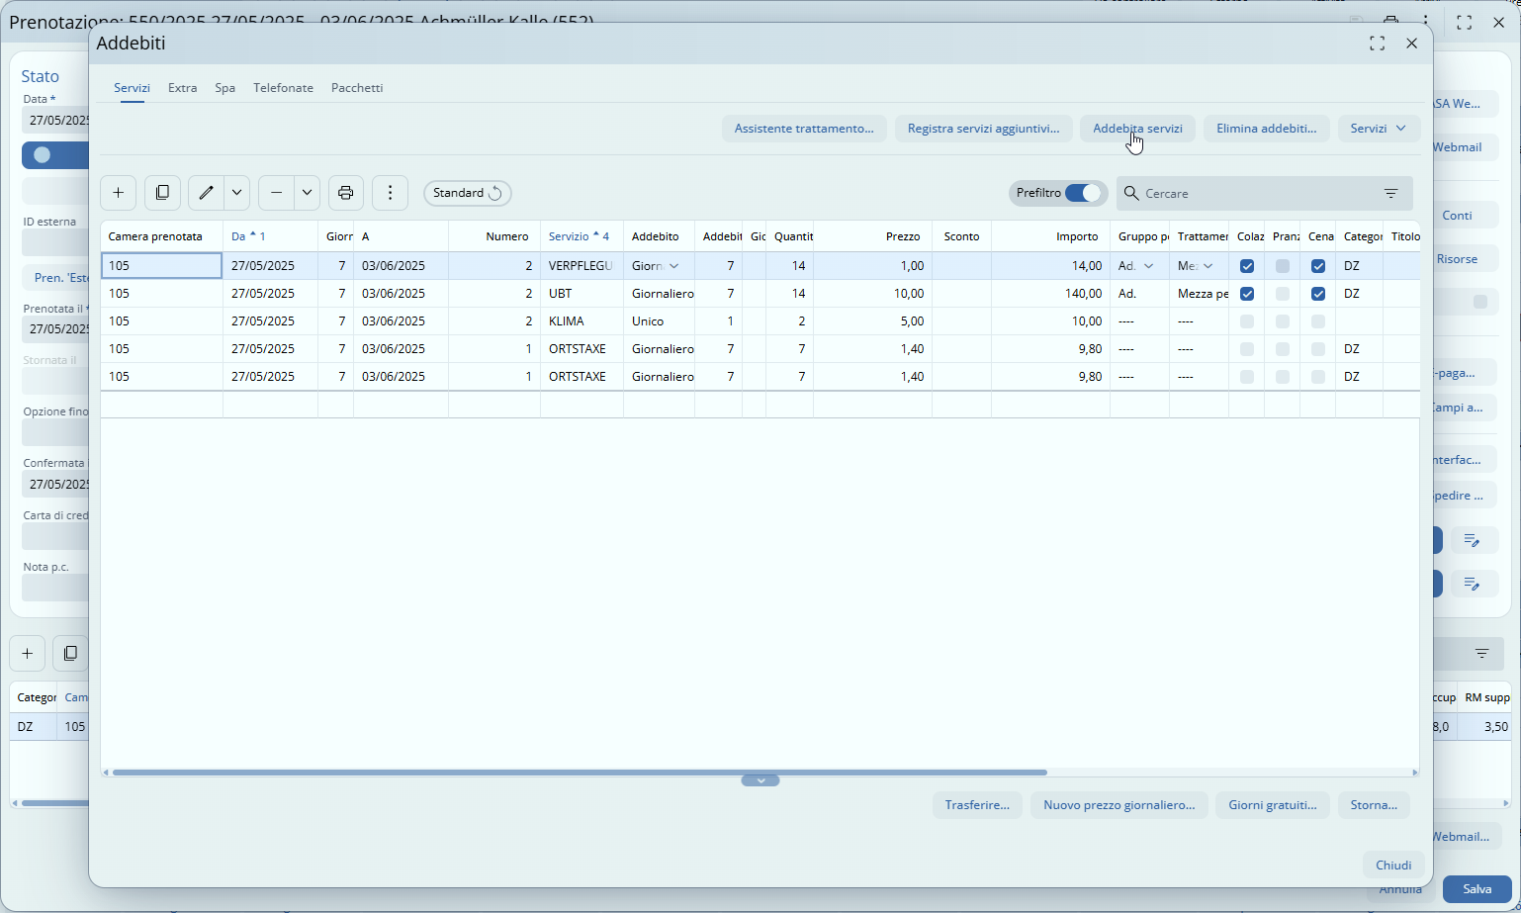
Task: Click the left arrow of the horizontal scrollbar
Action: [x=106, y=773]
